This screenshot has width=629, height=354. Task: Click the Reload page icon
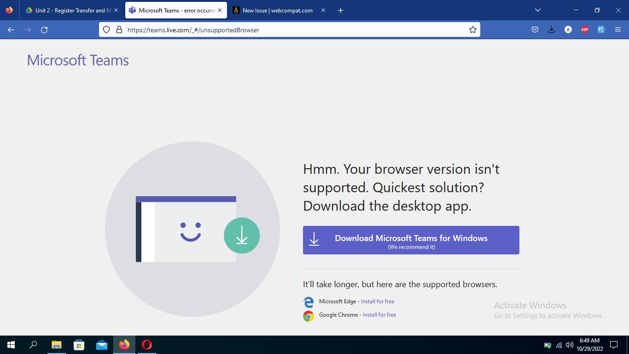pos(44,30)
